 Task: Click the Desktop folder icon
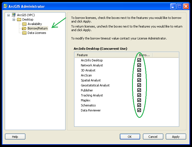tap(19, 19)
